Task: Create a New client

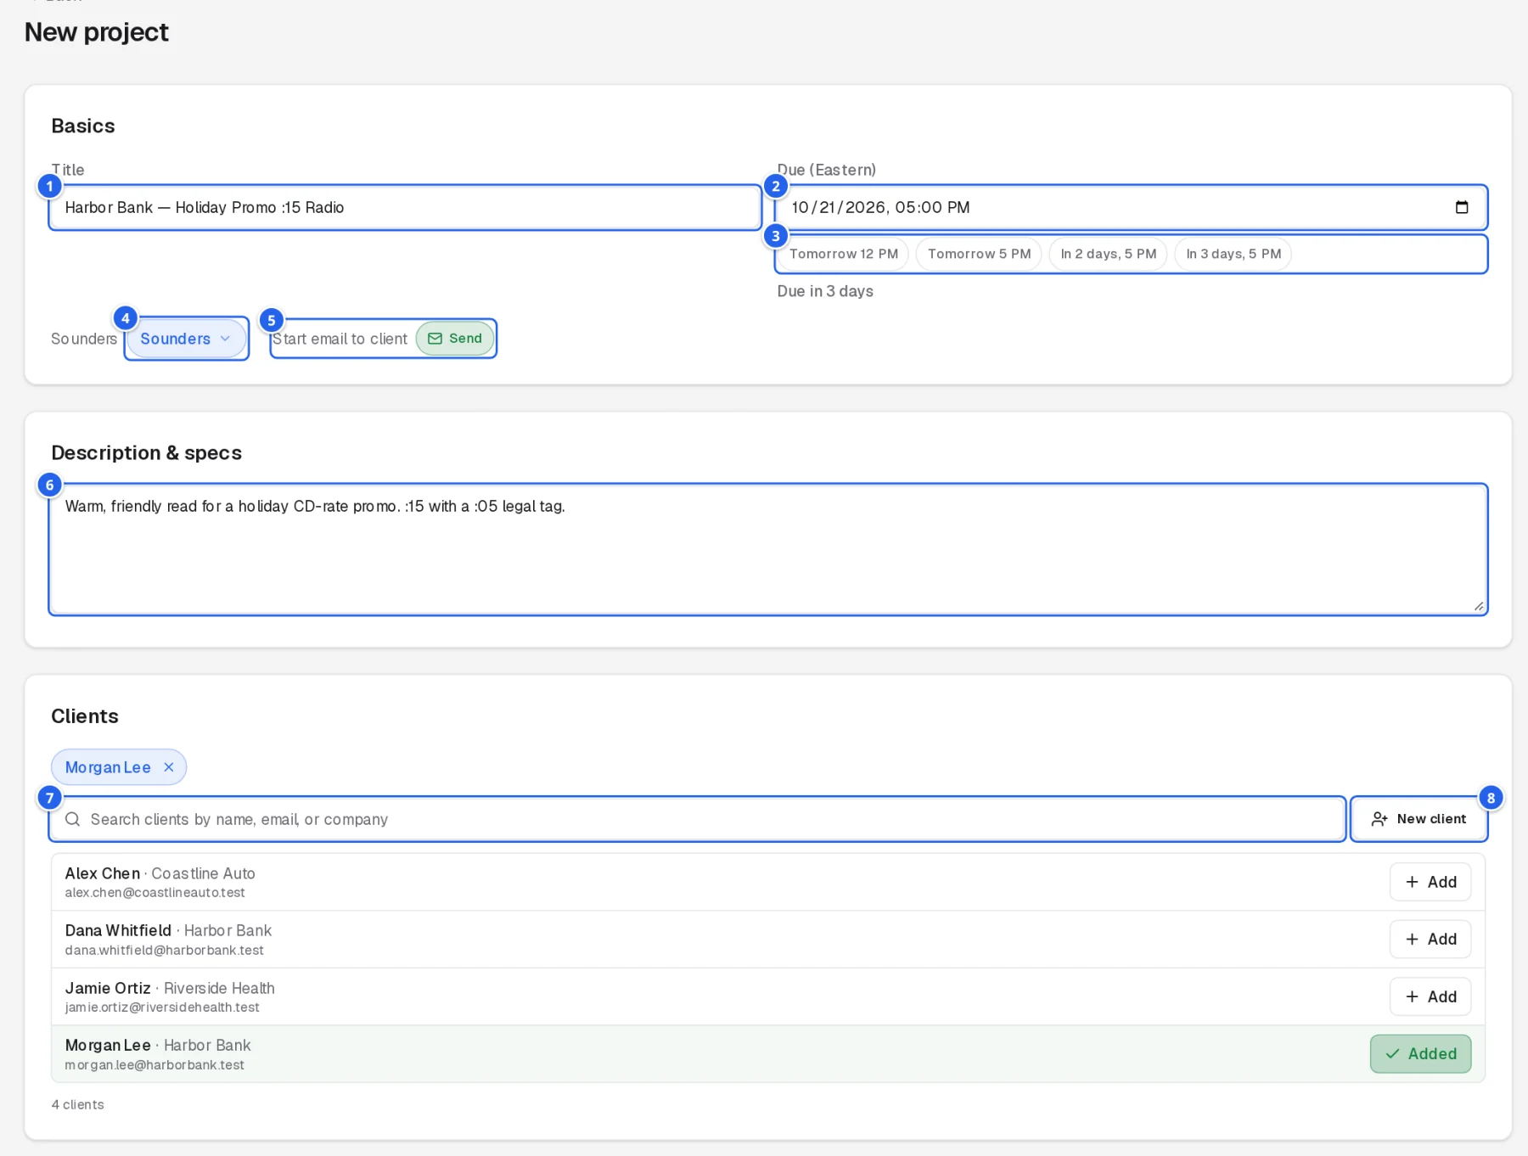Action: coord(1418,819)
